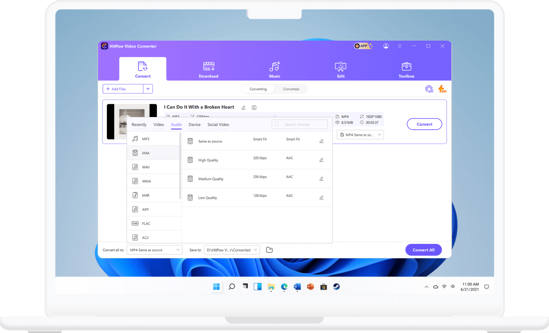Viewport: 549px width, 333px height.
Task: Open the Download tab
Action: click(x=209, y=70)
